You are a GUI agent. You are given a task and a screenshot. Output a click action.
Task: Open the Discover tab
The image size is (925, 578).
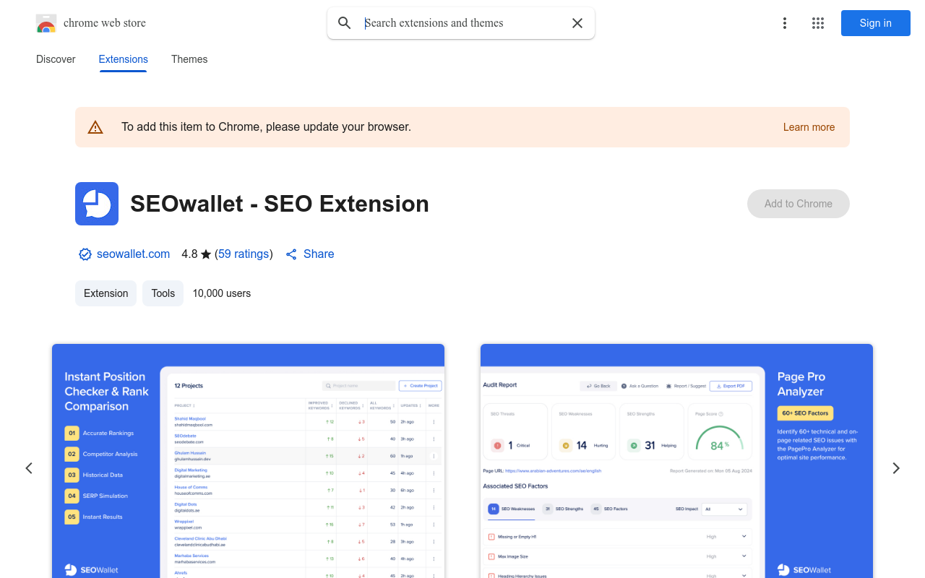(56, 59)
